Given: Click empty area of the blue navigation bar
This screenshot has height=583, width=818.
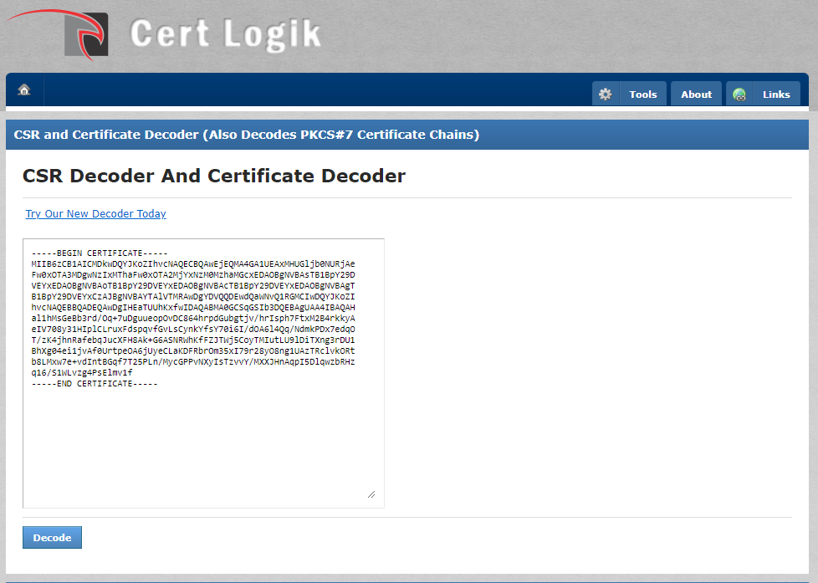Looking at the screenshot, I should pos(318,90).
